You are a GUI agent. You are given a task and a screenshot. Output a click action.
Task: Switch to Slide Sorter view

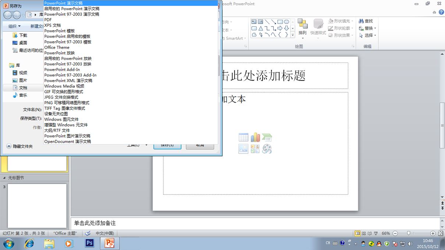(x=364, y=233)
